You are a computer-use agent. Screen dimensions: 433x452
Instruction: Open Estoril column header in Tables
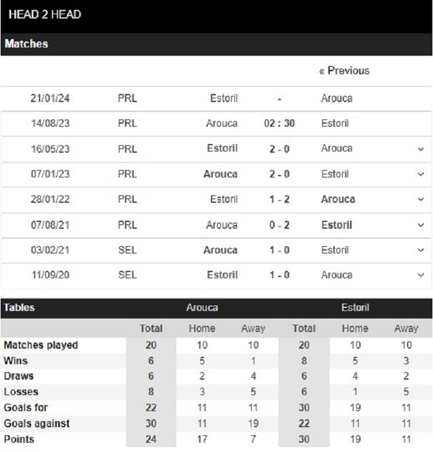(x=355, y=307)
